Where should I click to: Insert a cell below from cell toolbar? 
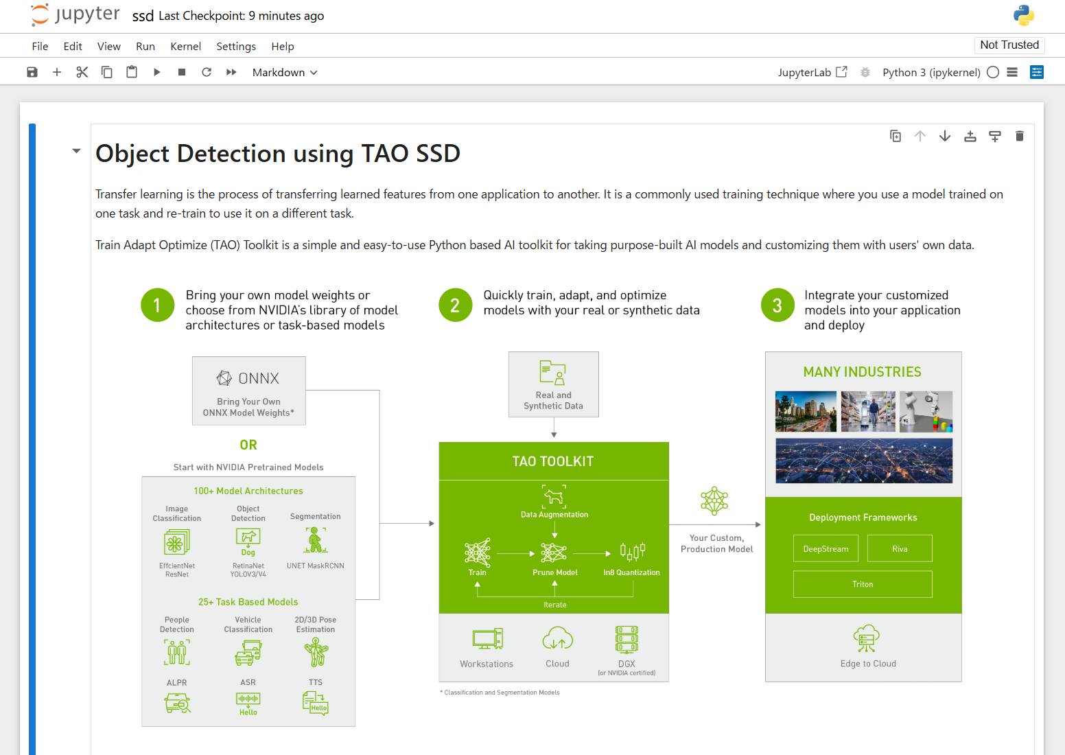click(x=995, y=136)
